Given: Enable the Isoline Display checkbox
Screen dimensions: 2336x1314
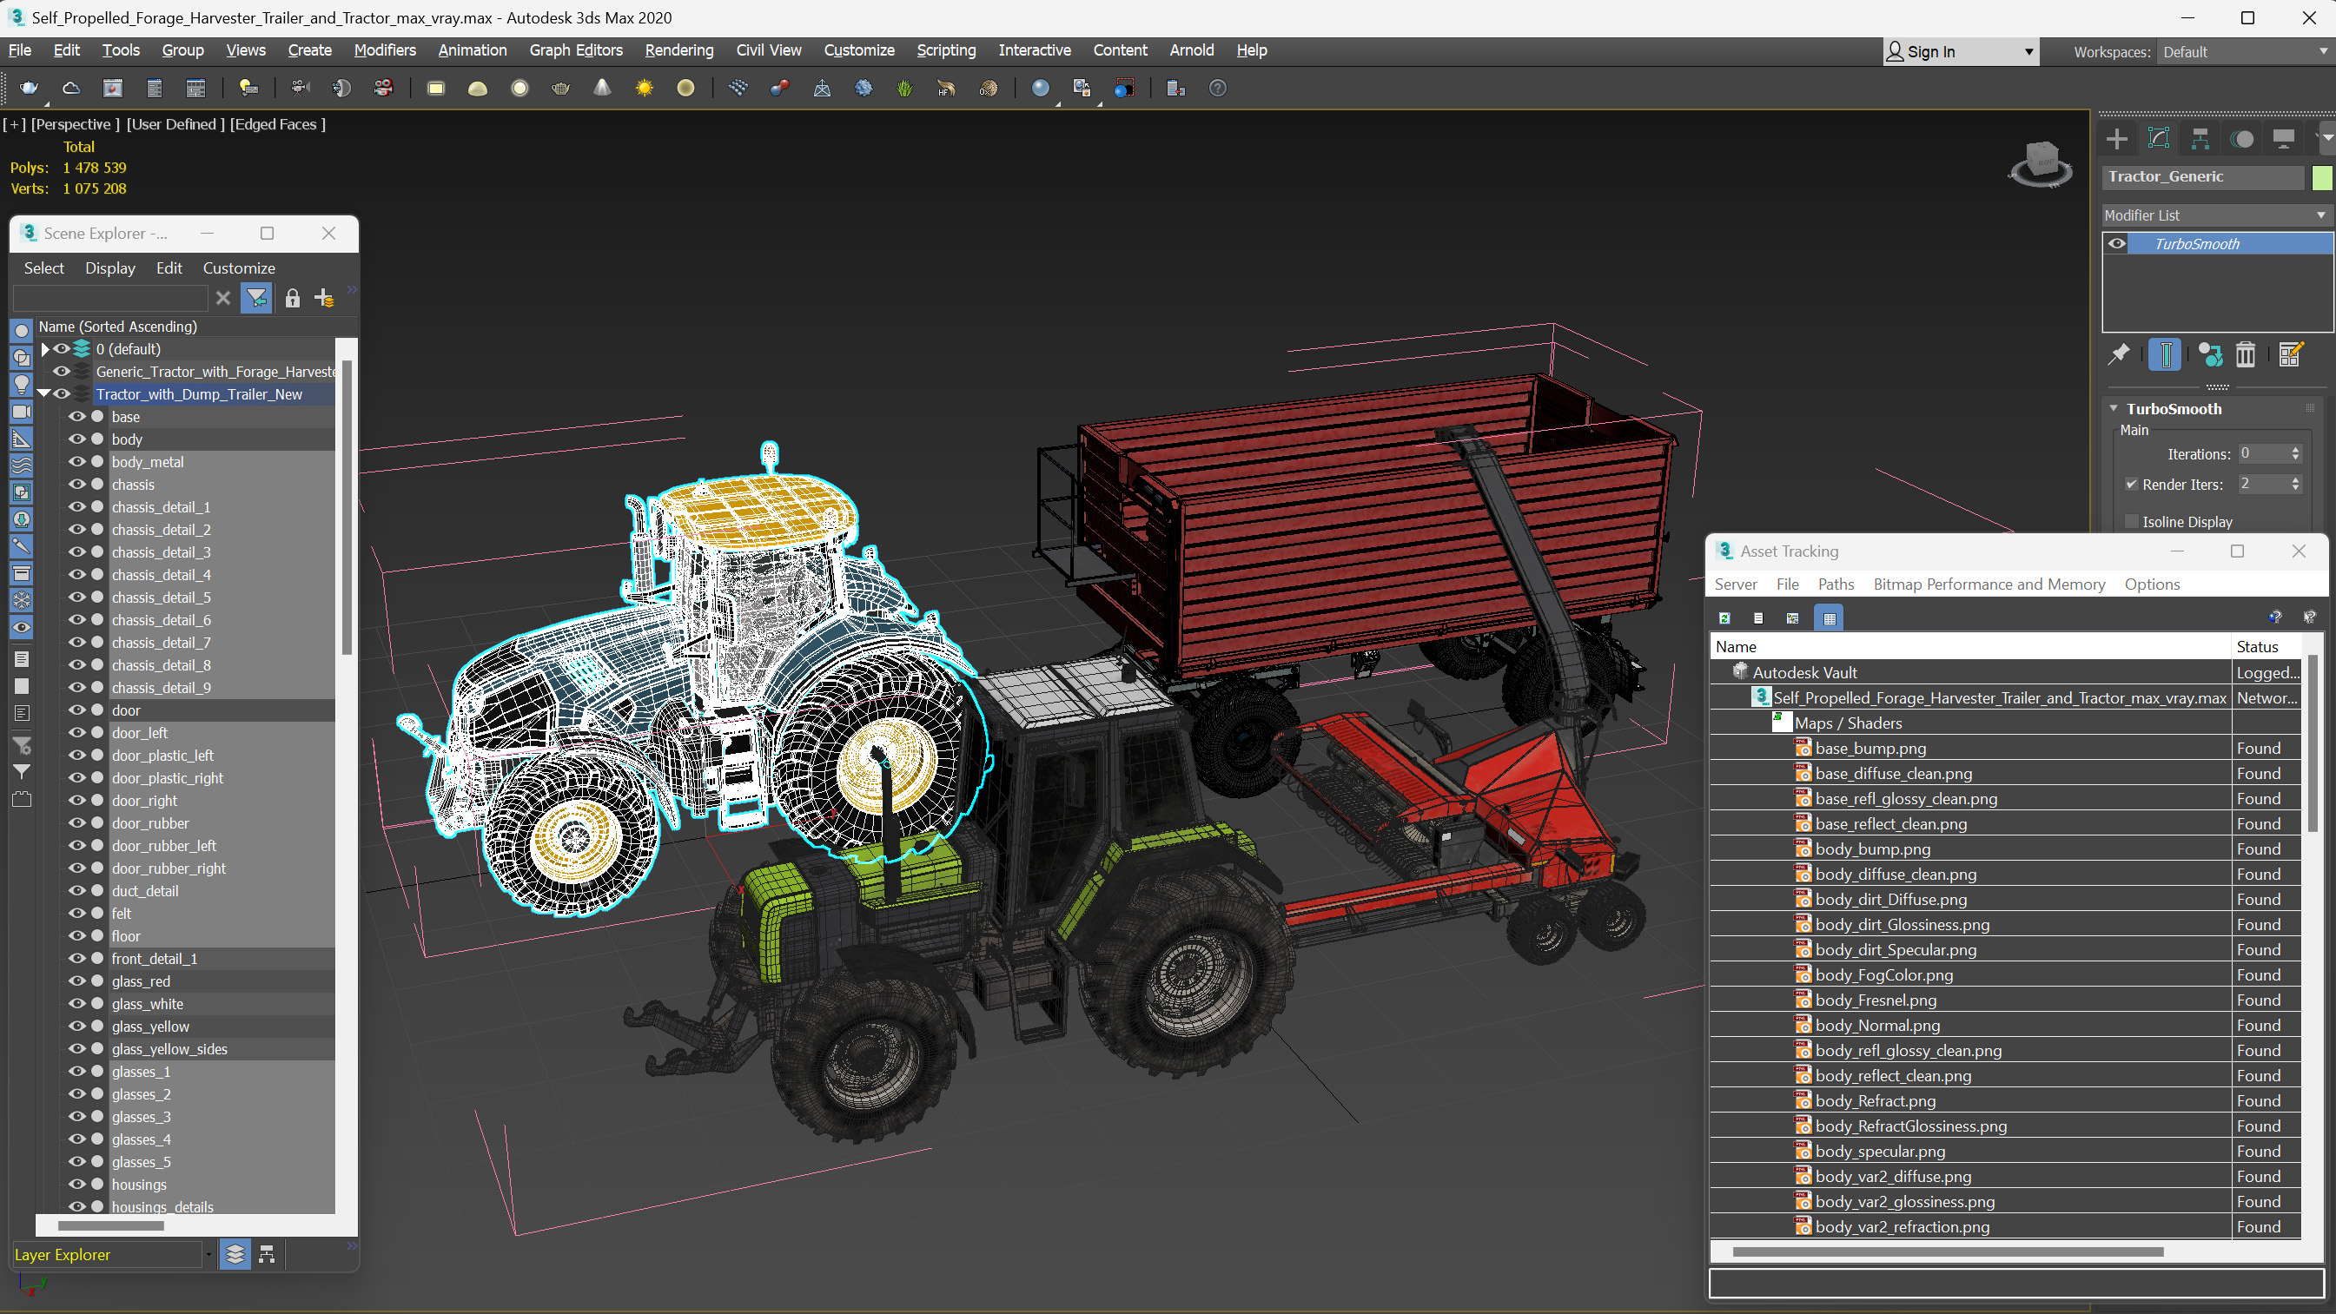Looking at the screenshot, I should tap(2132, 521).
